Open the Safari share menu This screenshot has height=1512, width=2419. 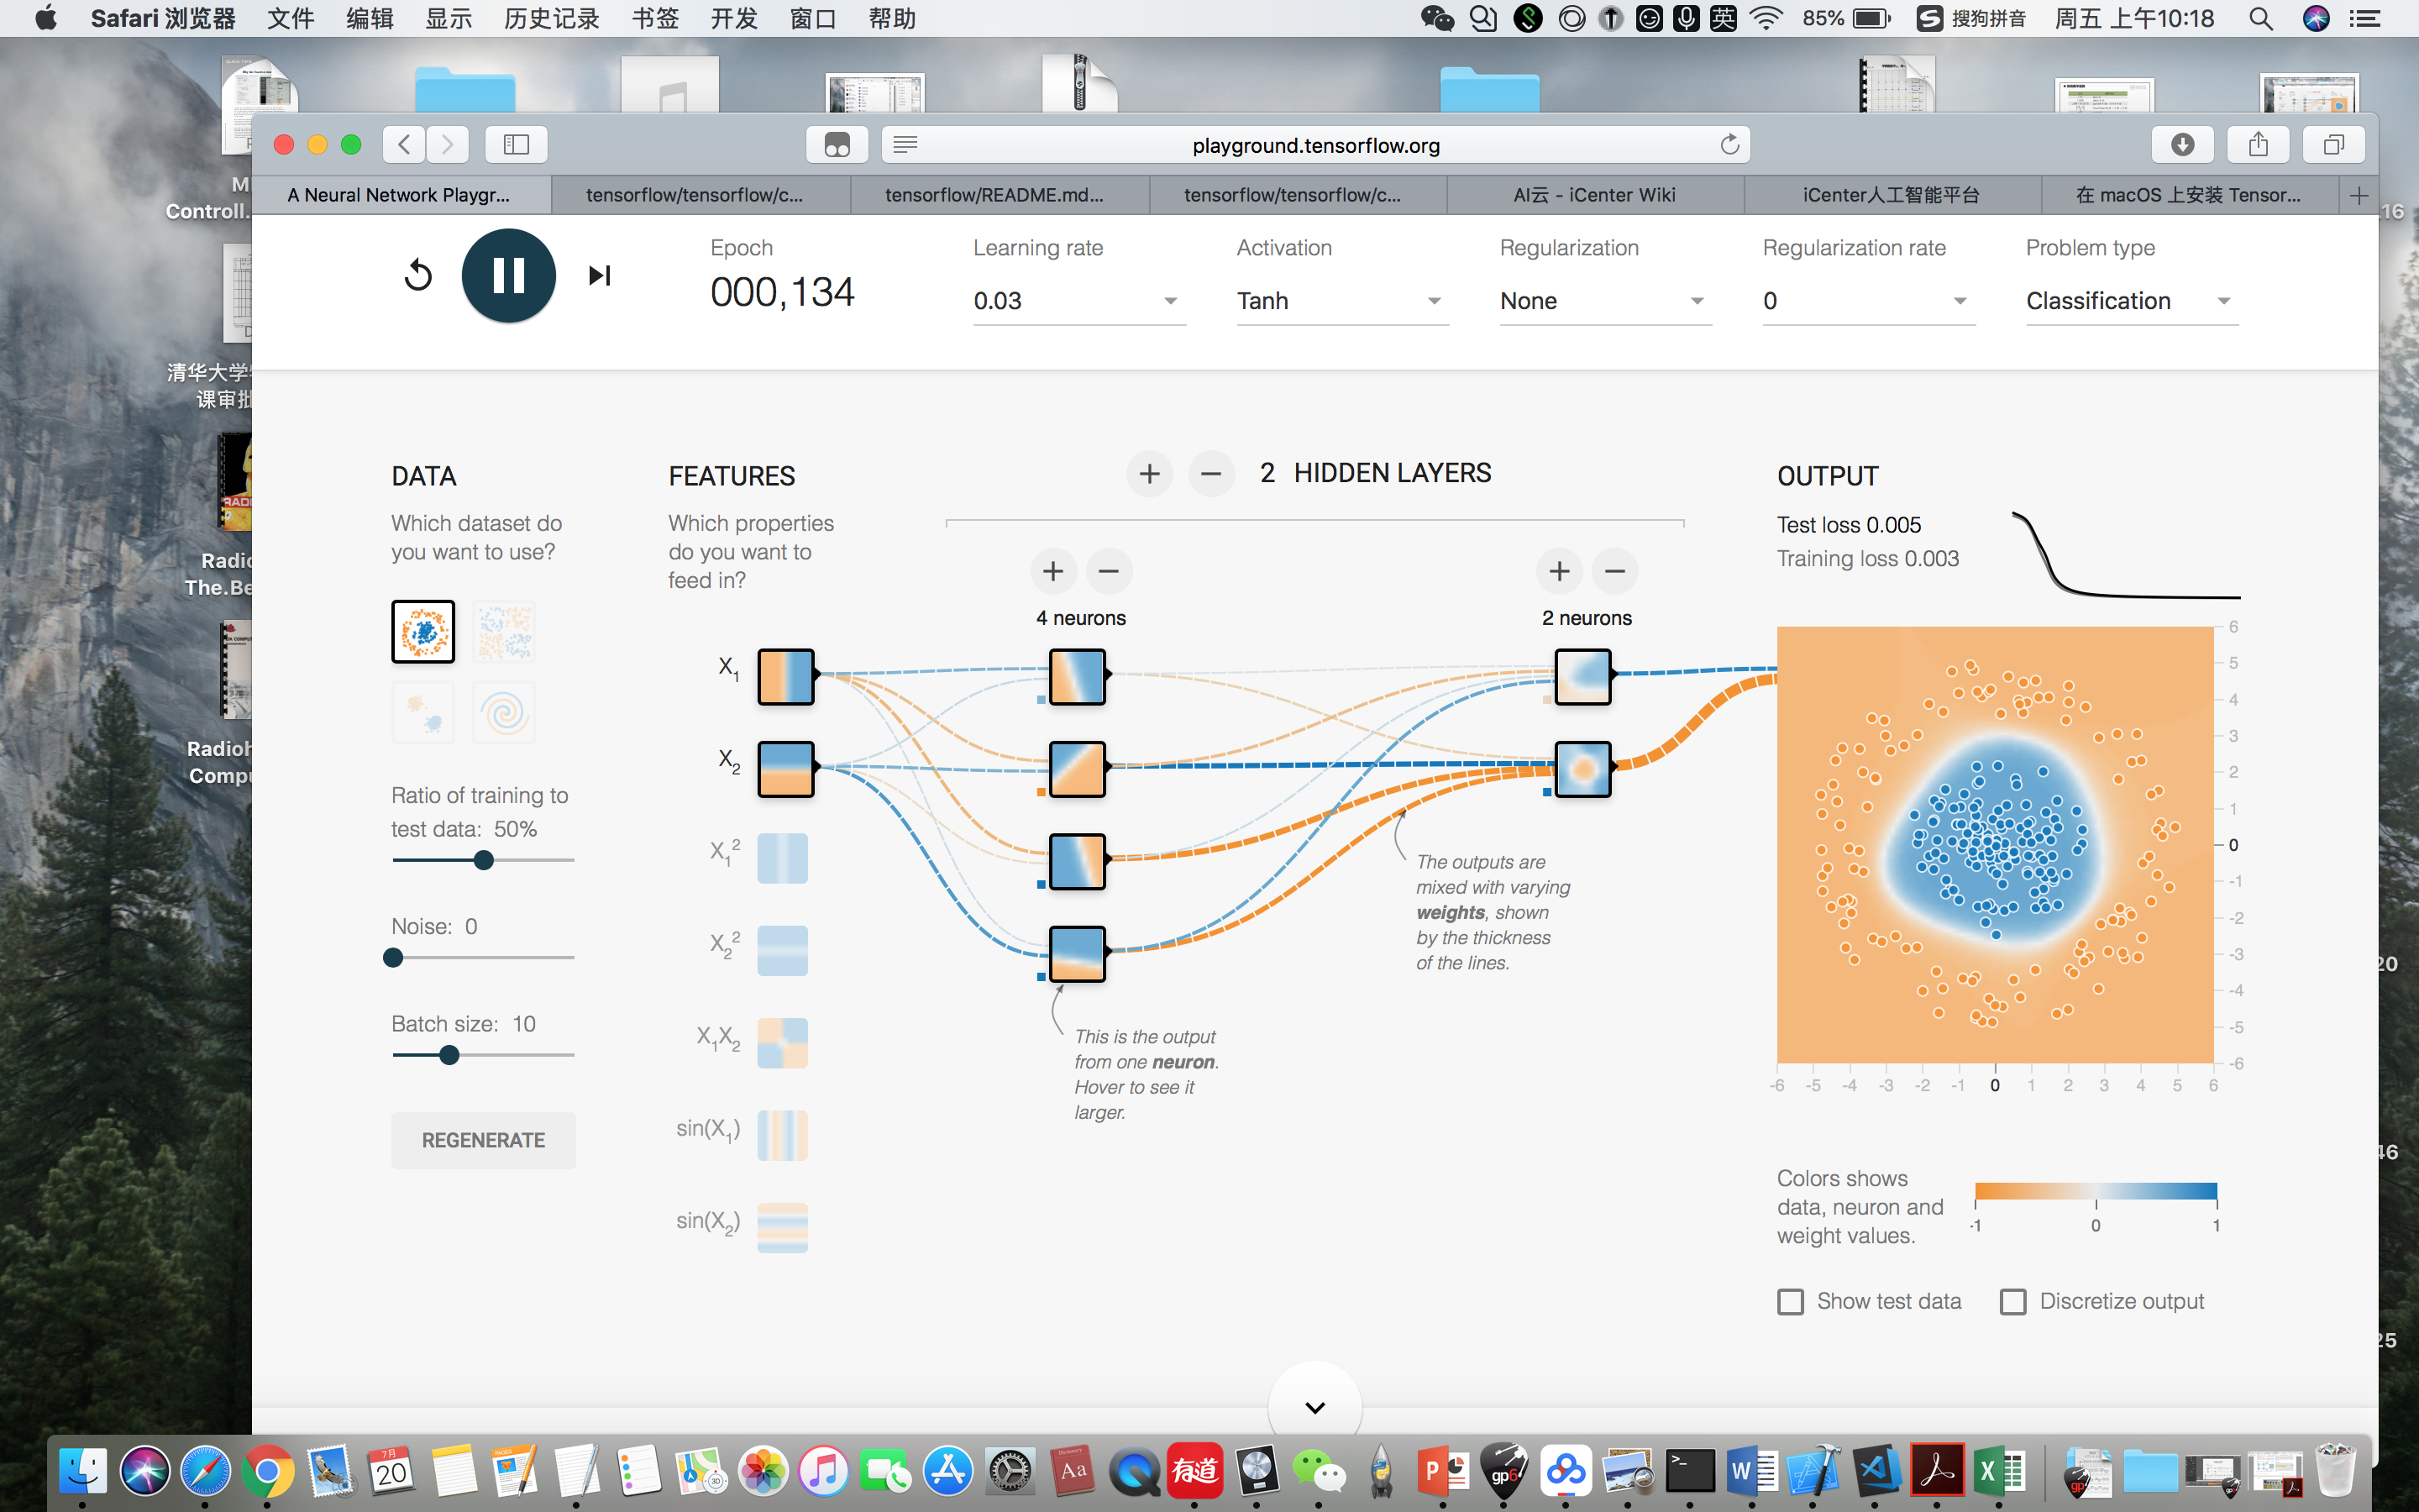(2258, 145)
